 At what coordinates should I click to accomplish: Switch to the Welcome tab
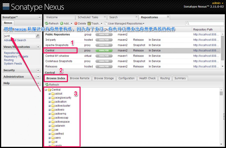click(59, 17)
